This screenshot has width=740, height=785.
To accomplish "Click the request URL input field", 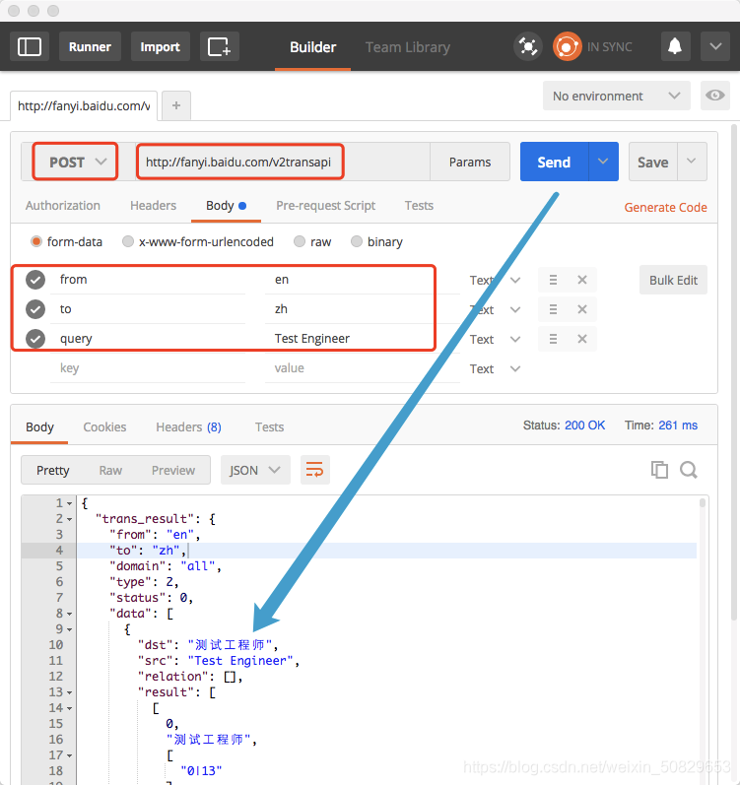I will [x=283, y=162].
